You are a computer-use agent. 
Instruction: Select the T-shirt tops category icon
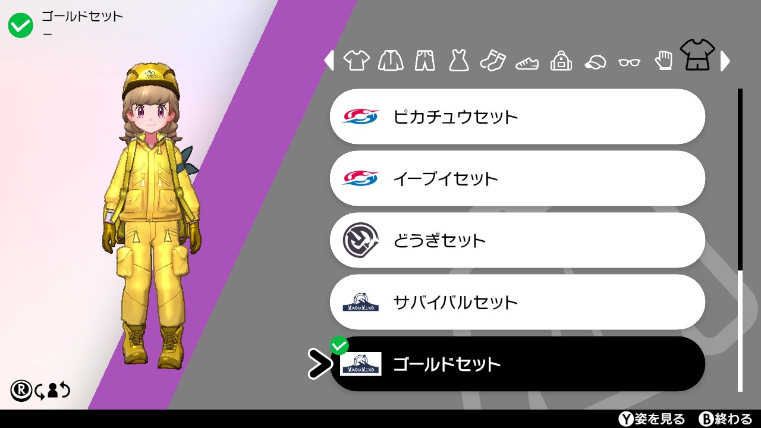pos(357,61)
